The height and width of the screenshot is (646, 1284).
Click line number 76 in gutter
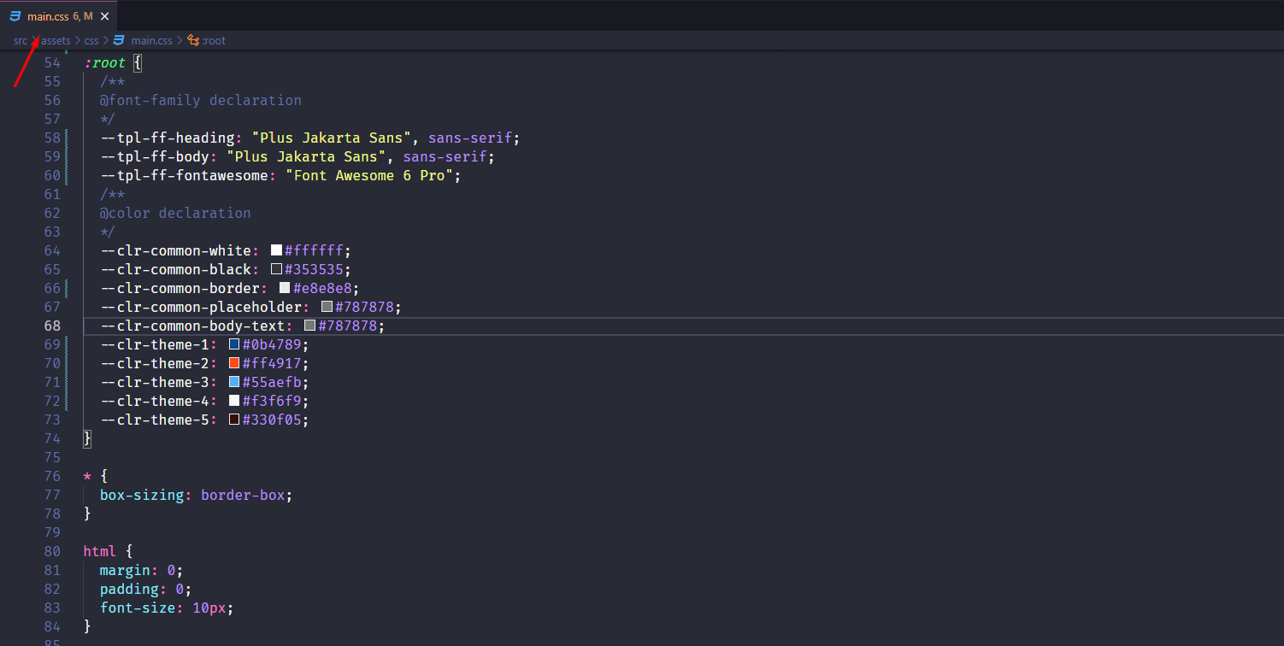pyautogui.click(x=52, y=476)
